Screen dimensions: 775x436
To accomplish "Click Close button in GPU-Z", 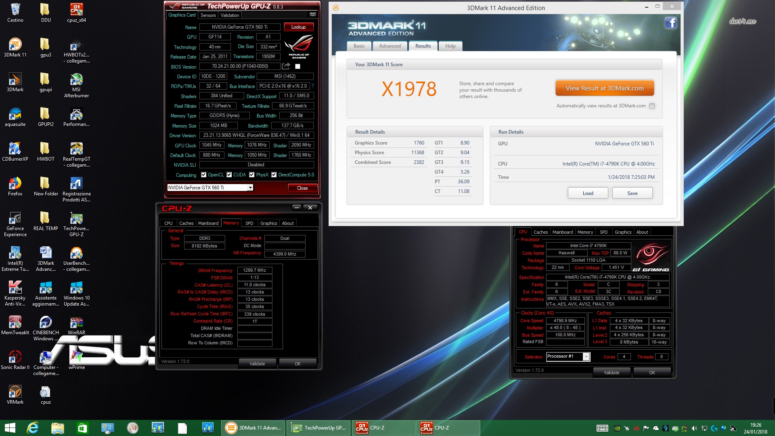I will (302, 188).
